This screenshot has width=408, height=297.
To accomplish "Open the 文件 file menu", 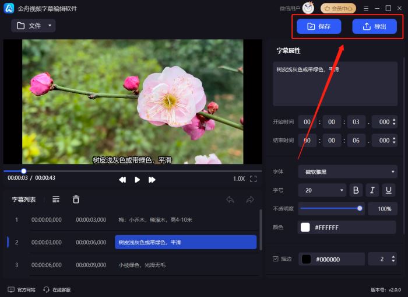I will [x=33, y=26].
